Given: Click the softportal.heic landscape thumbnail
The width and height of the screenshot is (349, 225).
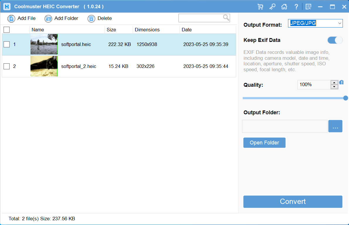Looking at the screenshot, I should [x=44, y=44].
